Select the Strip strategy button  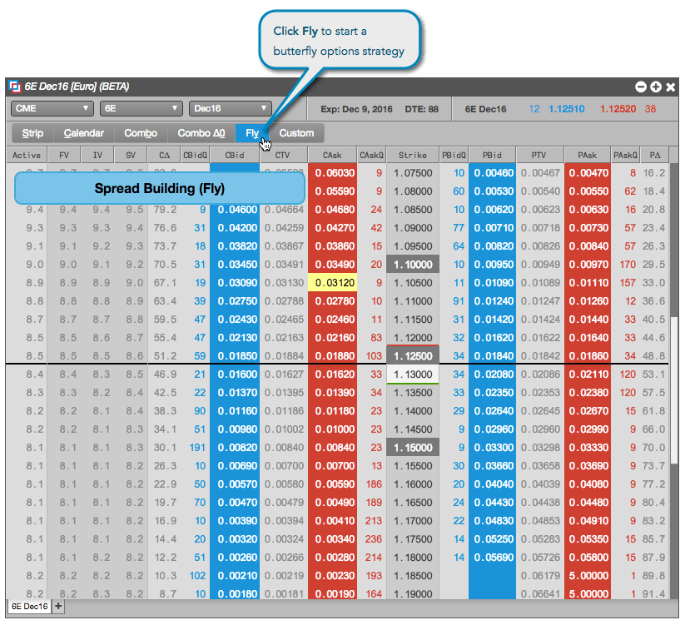tap(32, 133)
